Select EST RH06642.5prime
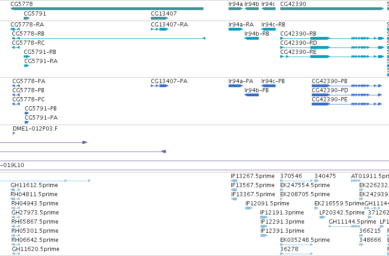Image resolution: width=389 pixels, height=256 pixels. tap(35, 240)
